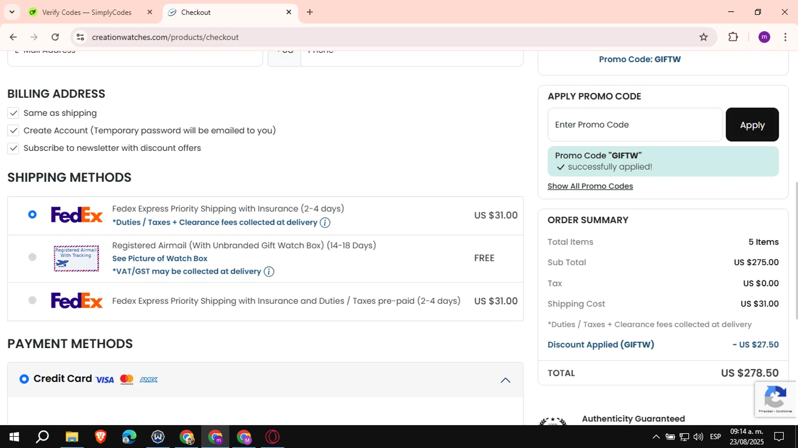Open info icon beside Duties / Taxes note

[325, 223]
